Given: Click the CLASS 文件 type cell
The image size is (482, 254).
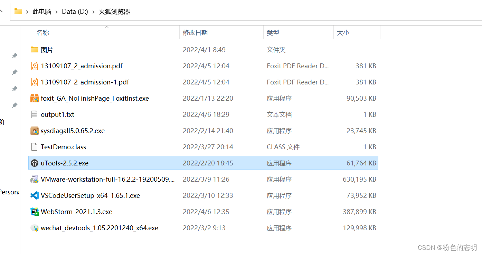Looking at the screenshot, I should tap(283, 147).
